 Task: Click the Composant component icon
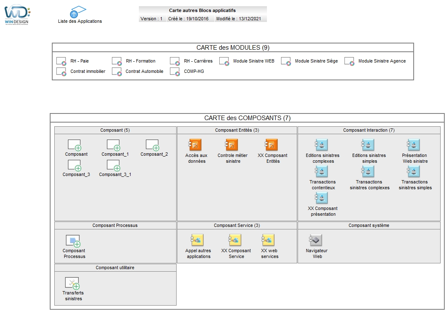(x=75, y=145)
